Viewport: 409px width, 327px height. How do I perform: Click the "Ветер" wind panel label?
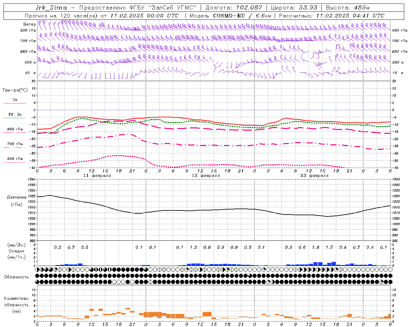29,24
